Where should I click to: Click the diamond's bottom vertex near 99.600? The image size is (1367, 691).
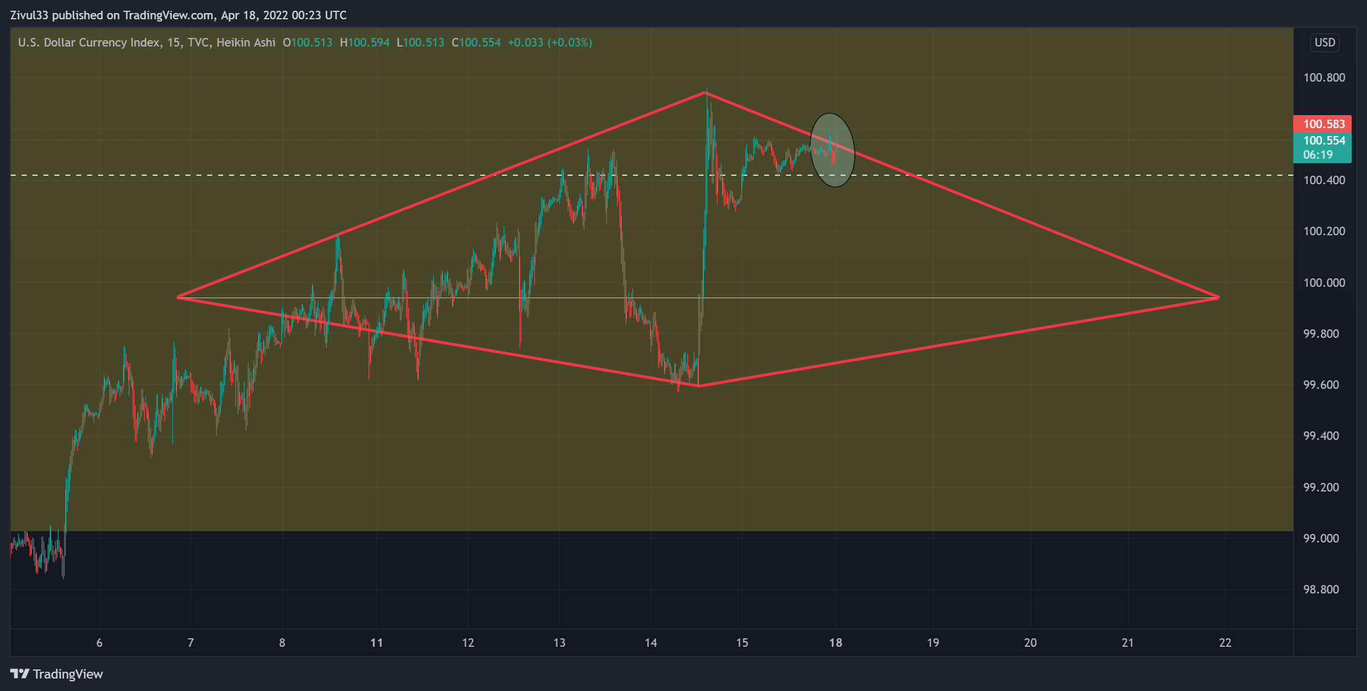[x=699, y=386]
